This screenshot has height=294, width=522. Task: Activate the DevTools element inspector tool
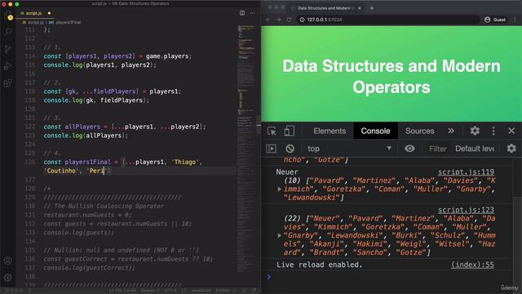(272, 131)
